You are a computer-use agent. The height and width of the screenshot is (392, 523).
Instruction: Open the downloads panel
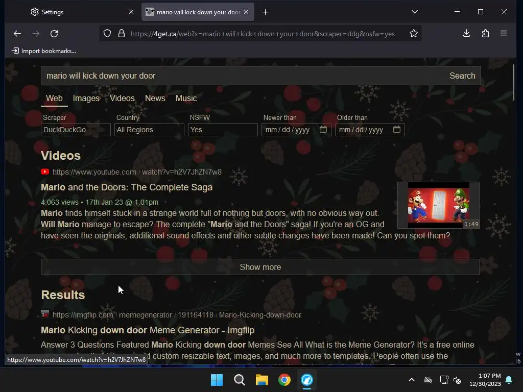tap(467, 33)
